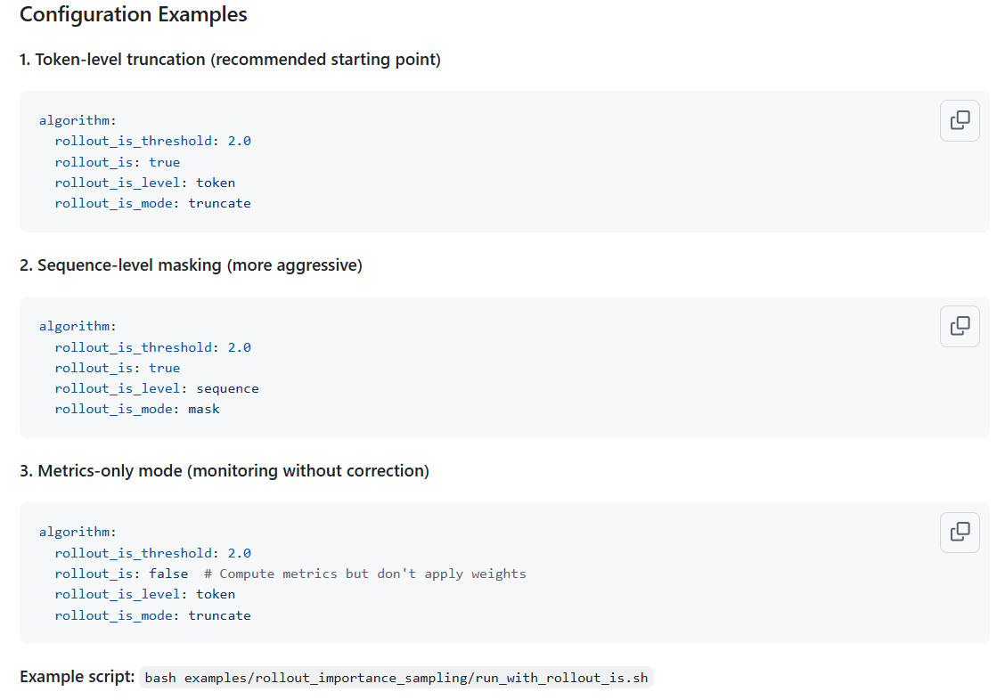Viewport: 1005px width, 700px height.
Task: Click 'algorithm:' in the metrics-only block
Action: point(78,532)
